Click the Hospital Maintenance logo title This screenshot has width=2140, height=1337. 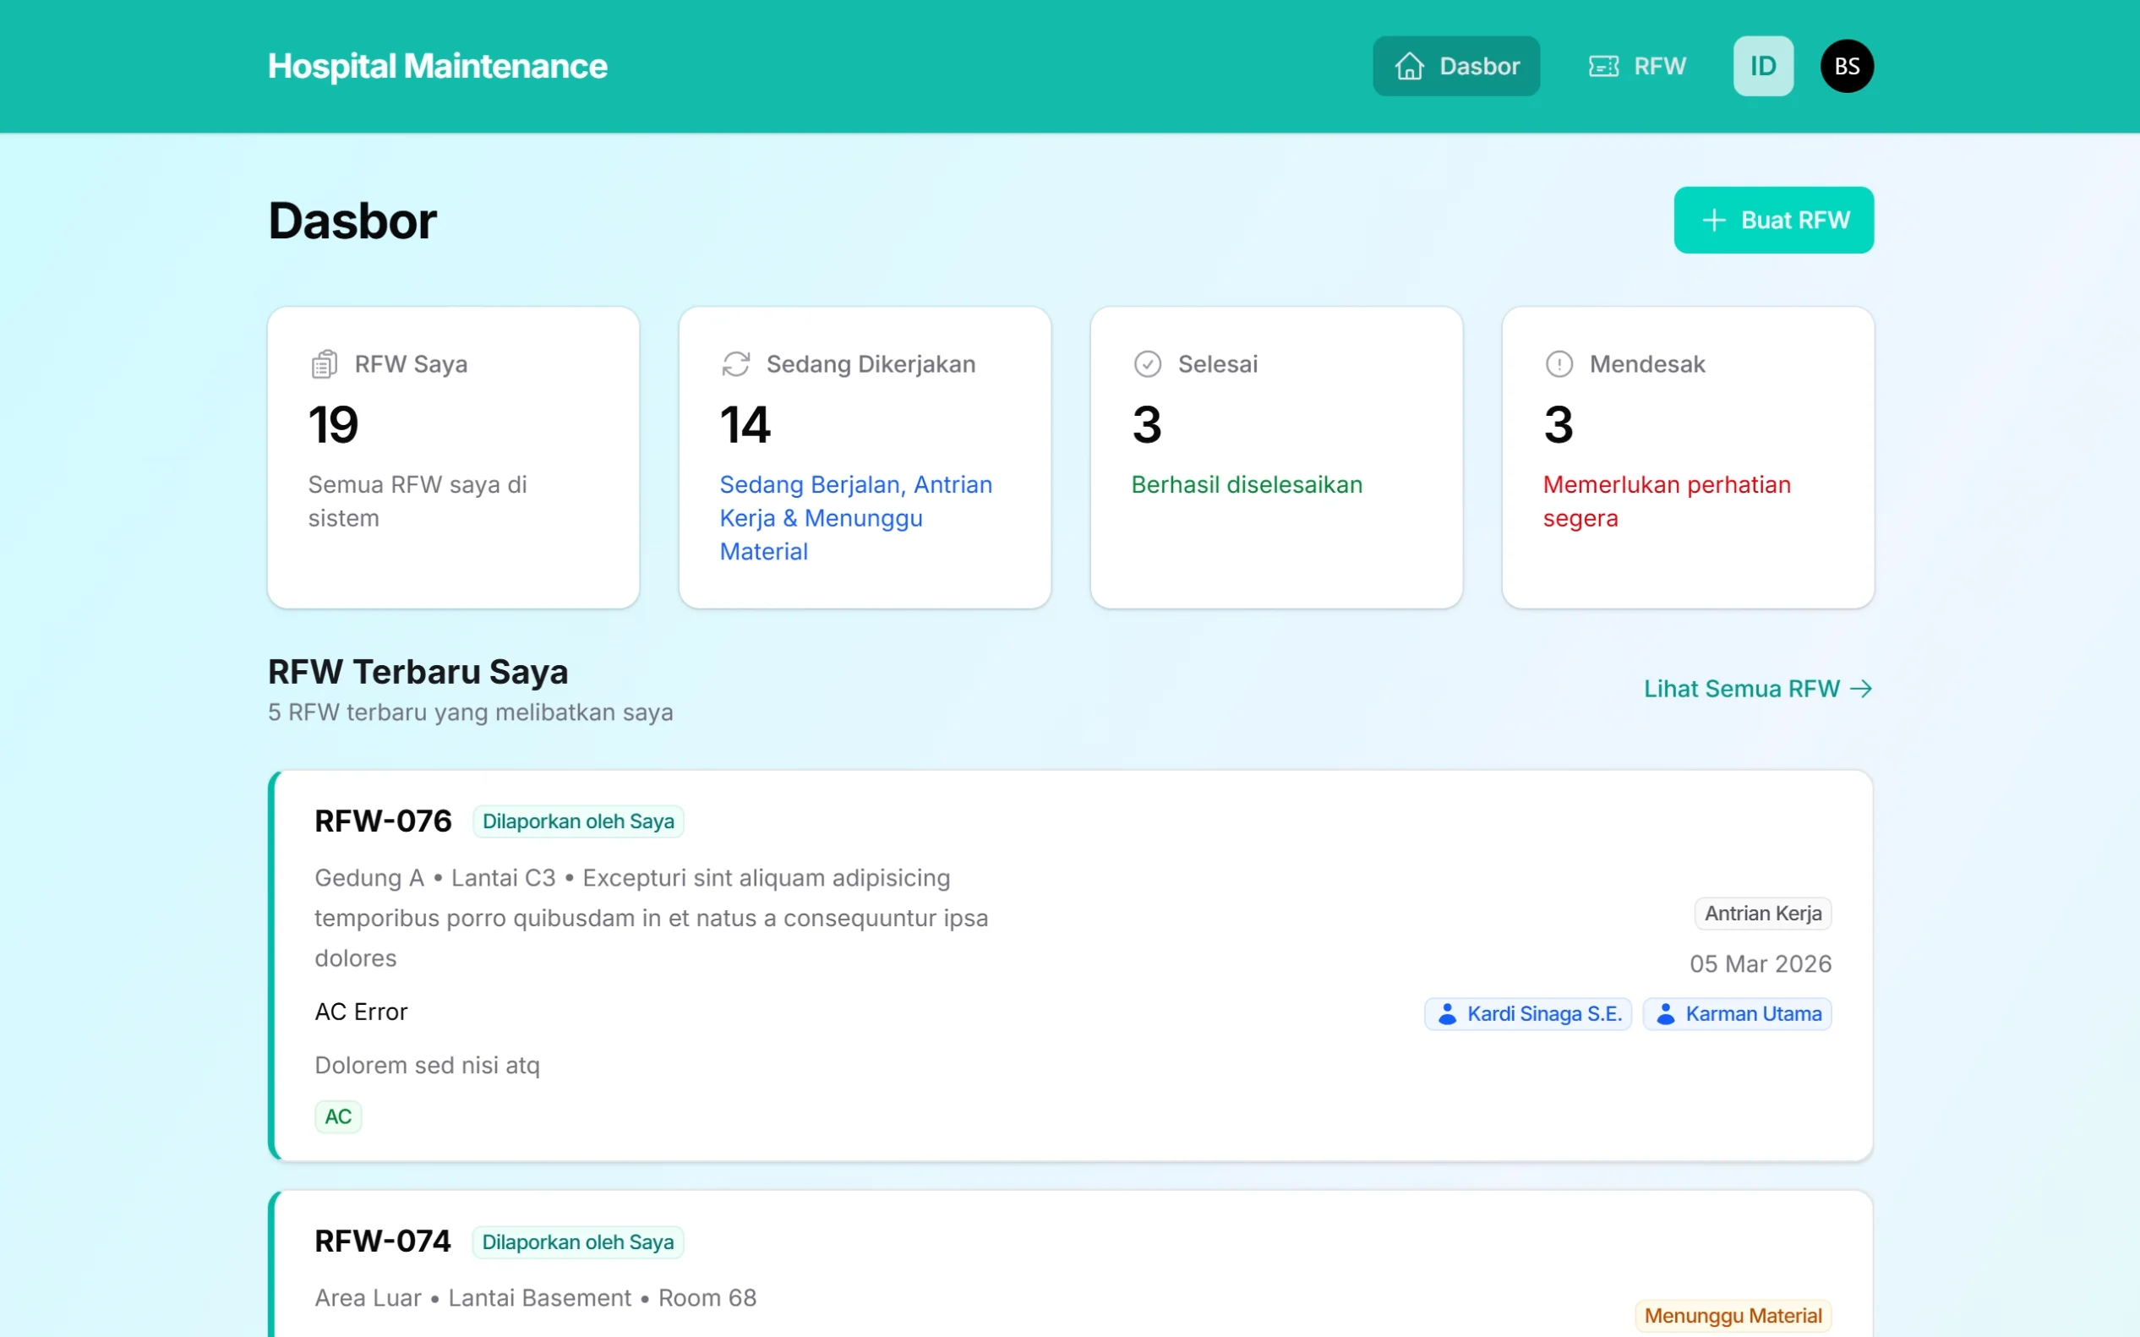[x=438, y=66]
